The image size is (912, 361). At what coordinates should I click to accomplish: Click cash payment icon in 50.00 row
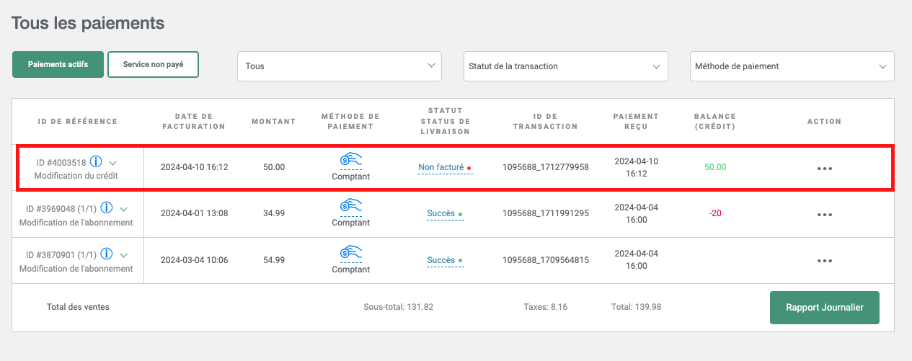(x=350, y=160)
